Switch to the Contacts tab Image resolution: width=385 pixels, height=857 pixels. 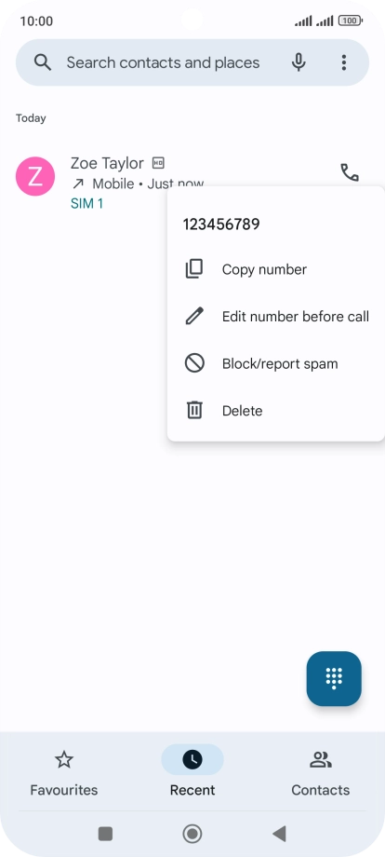coord(321,773)
